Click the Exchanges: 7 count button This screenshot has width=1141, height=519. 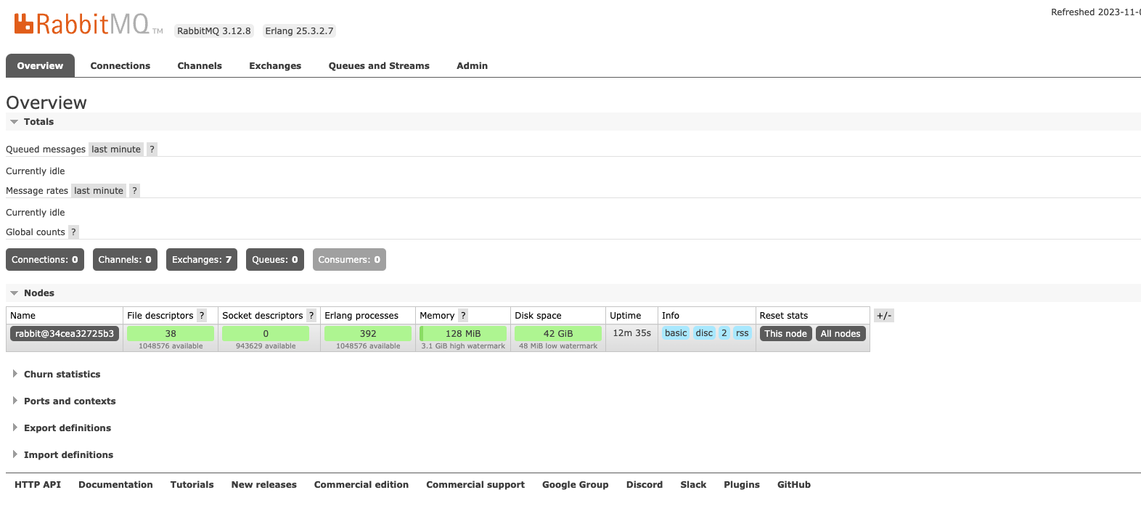(202, 260)
